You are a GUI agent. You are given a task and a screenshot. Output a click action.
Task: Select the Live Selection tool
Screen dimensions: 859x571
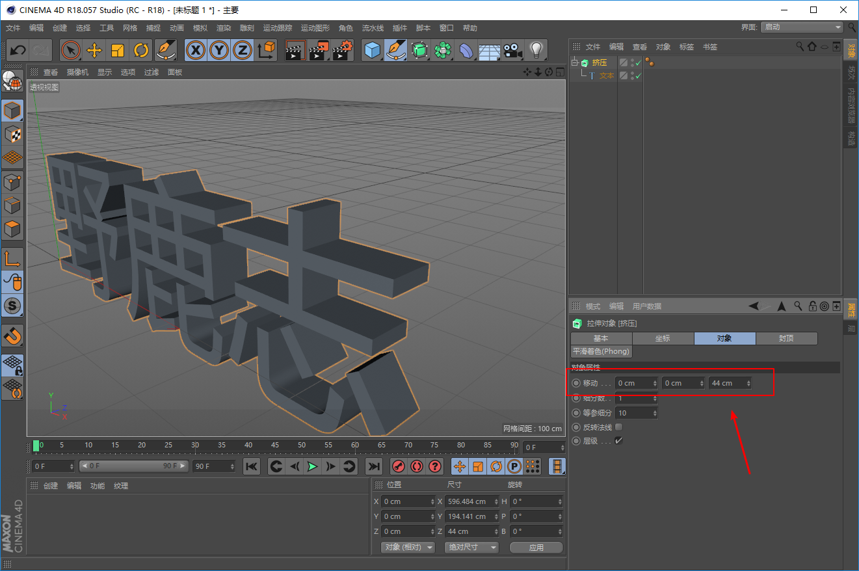pyautogui.click(x=71, y=50)
